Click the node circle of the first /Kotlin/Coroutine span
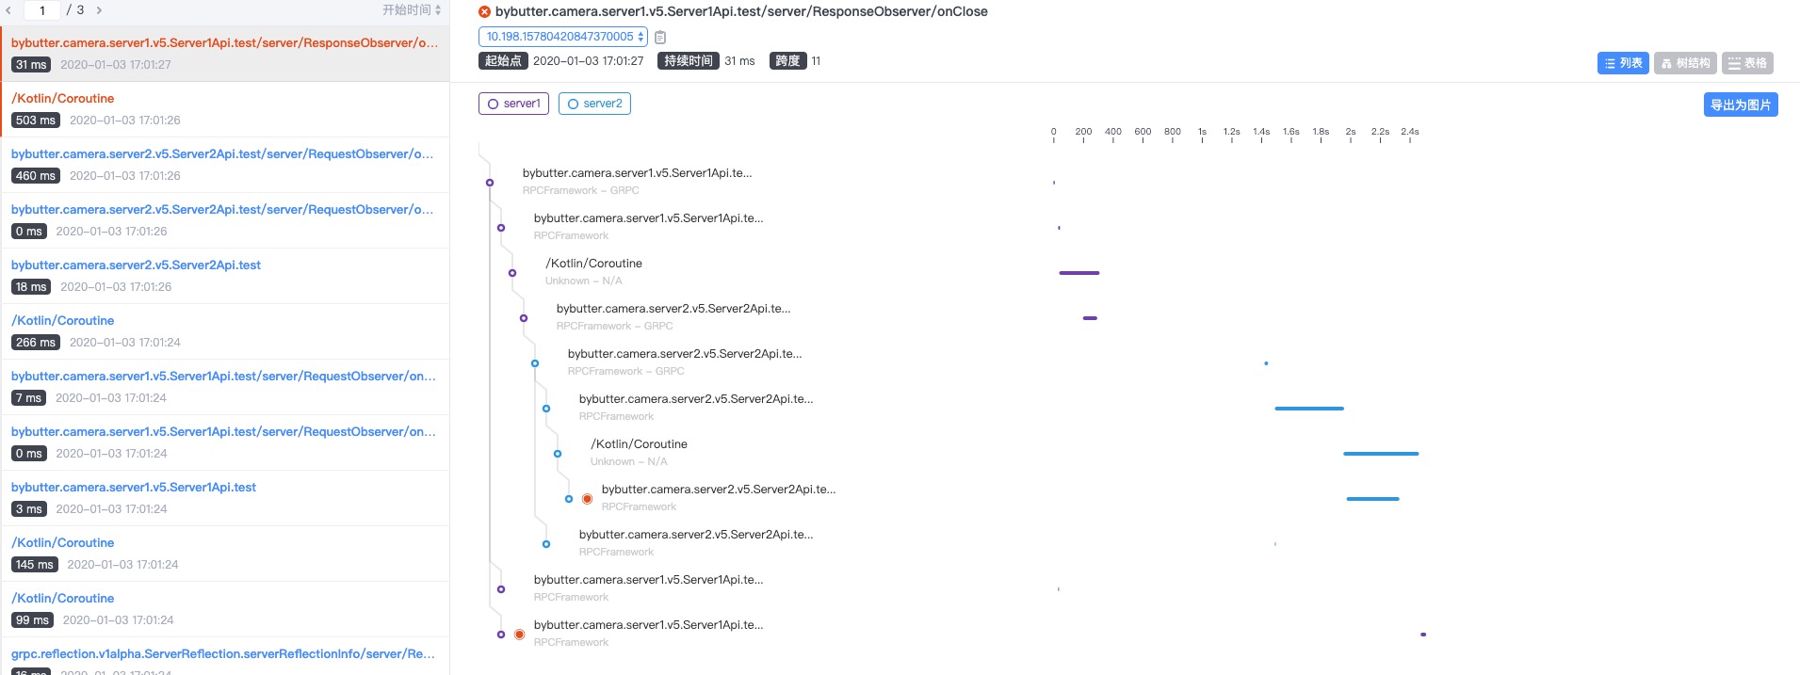 (x=512, y=273)
